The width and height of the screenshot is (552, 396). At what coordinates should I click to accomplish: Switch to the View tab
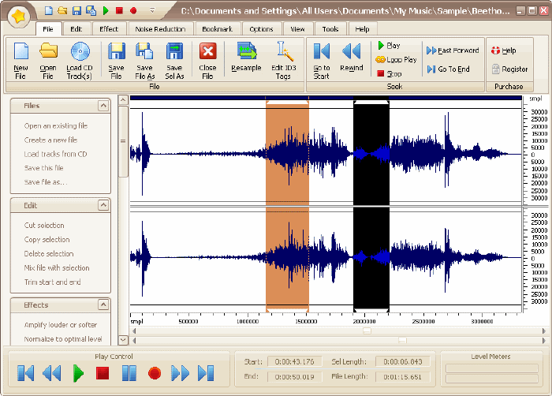pos(297,29)
